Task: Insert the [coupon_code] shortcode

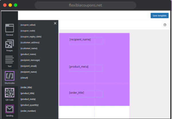Action: point(28,31)
